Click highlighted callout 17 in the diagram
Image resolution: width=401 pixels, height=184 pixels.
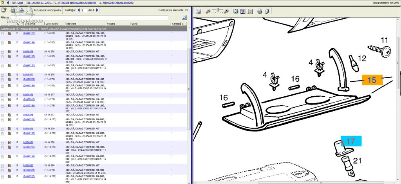[351, 141]
